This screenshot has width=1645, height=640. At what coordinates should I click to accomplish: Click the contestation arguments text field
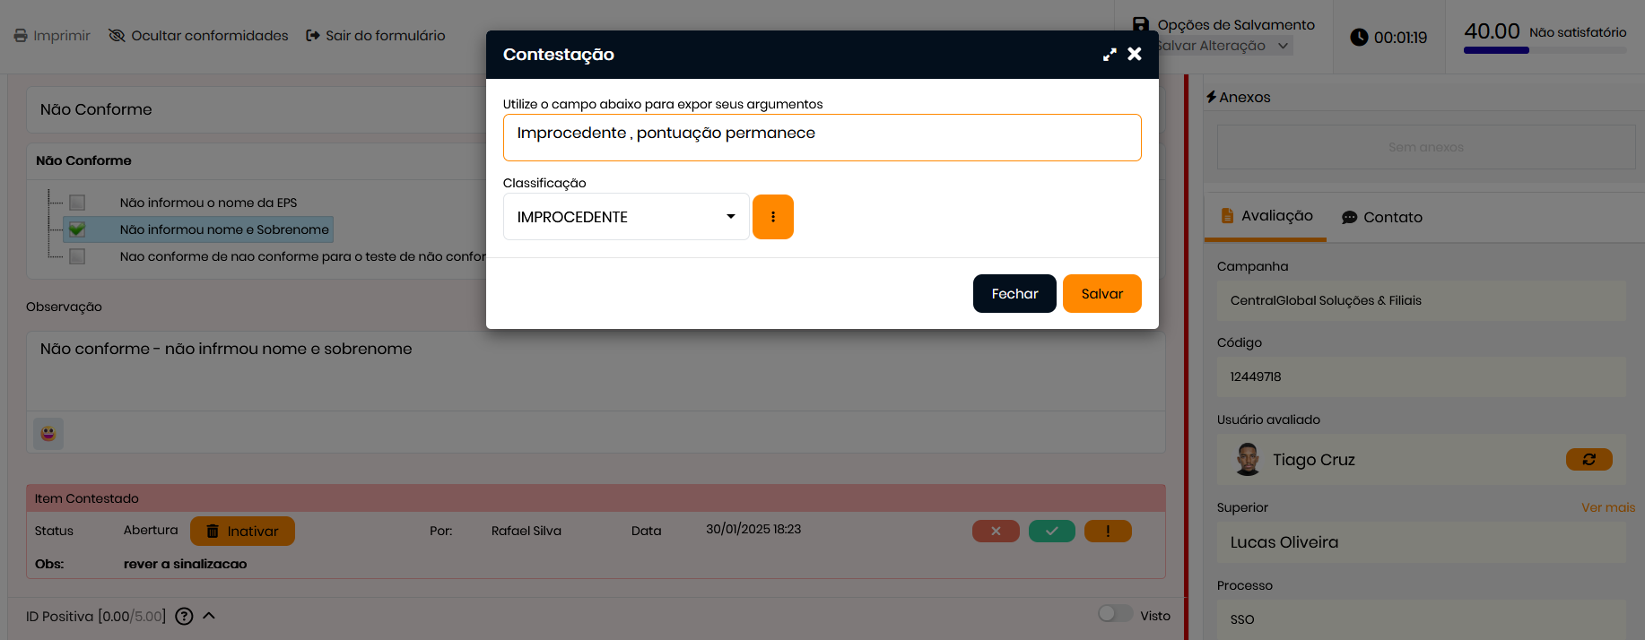coord(822,138)
